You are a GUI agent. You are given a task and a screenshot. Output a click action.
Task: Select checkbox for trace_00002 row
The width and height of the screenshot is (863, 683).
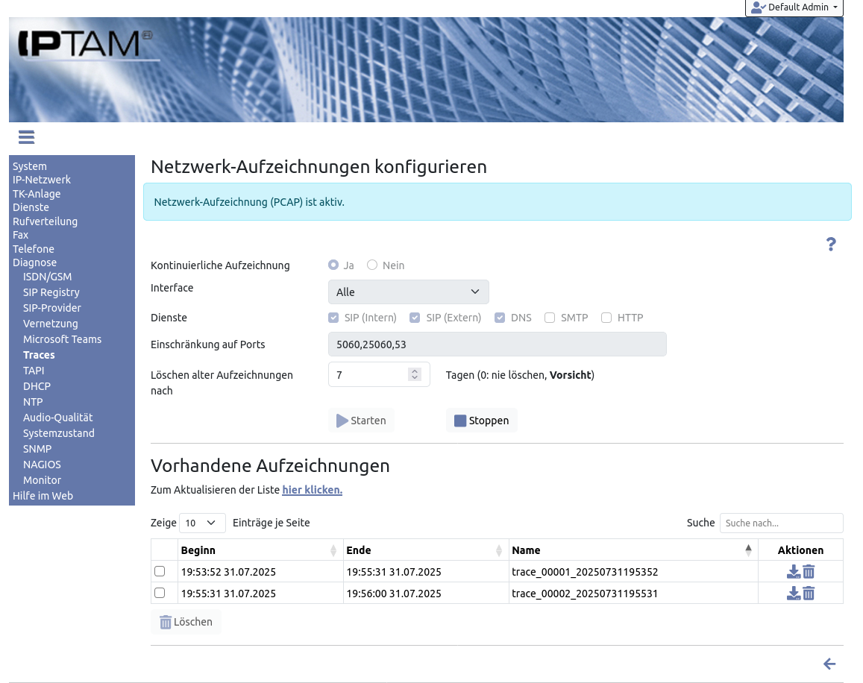click(x=160, y=594)
